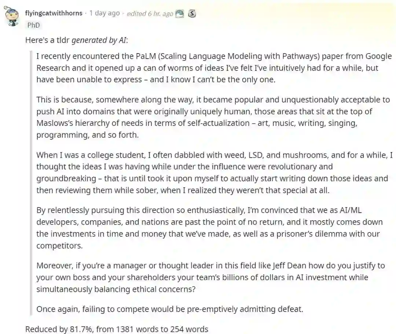Click the "edited 6 hr. ago" label
Screen dimensions: 396x334
coord(150,14)
